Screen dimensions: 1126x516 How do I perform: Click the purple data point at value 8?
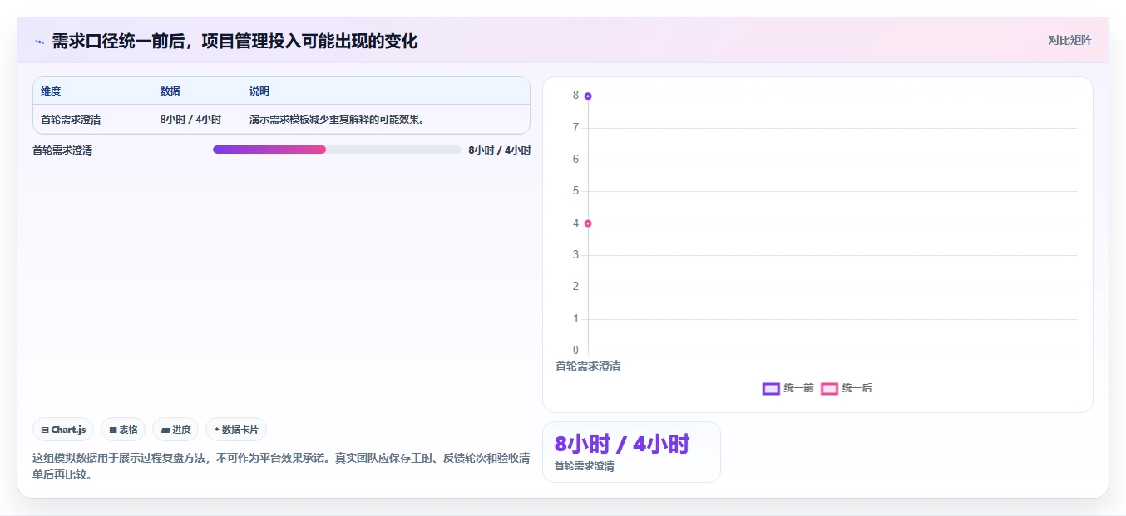(x=588, y=96)
